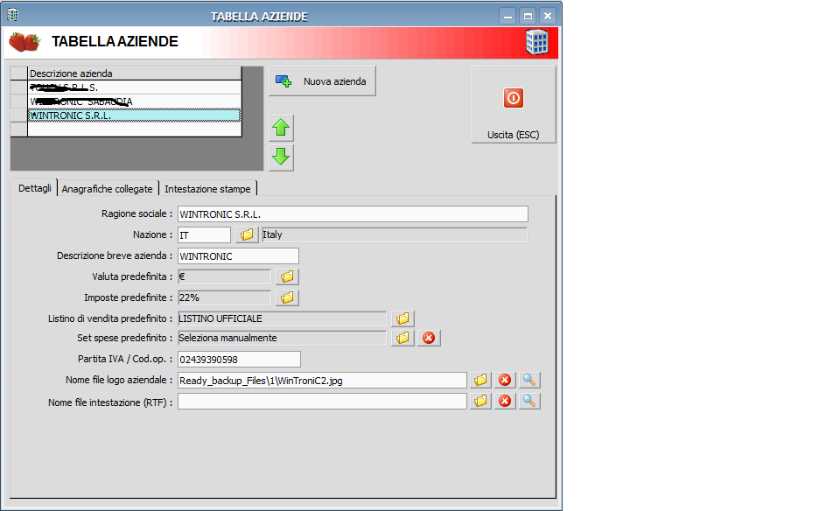This screenshot has height=511, width=840.
Task: Minimize the TABELLA AZIENDE window
Action: pyautogui.click(x=507, y=16)
